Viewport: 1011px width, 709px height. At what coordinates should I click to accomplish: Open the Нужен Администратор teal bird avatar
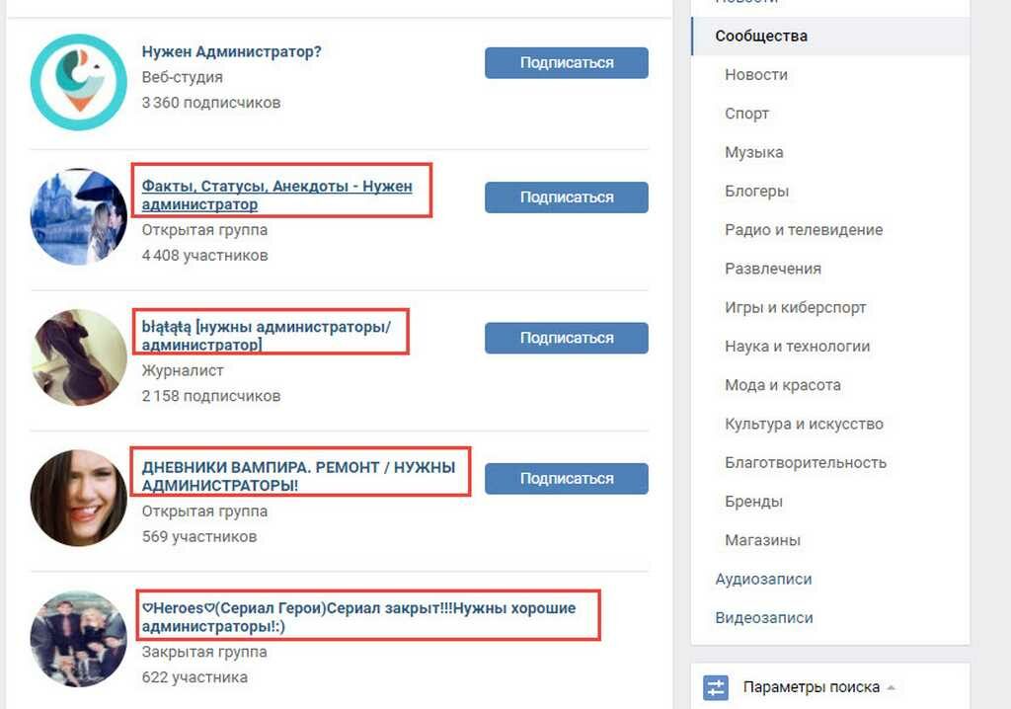pyautogui.click(x=78, y=82)
